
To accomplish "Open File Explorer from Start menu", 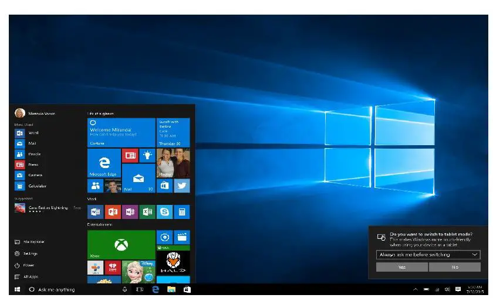I will tap(29, 242).
